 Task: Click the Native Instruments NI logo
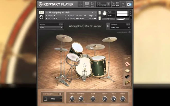tap(129, 4)
